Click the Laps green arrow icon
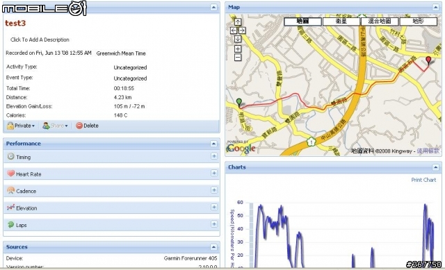 [x=11, y=224]
